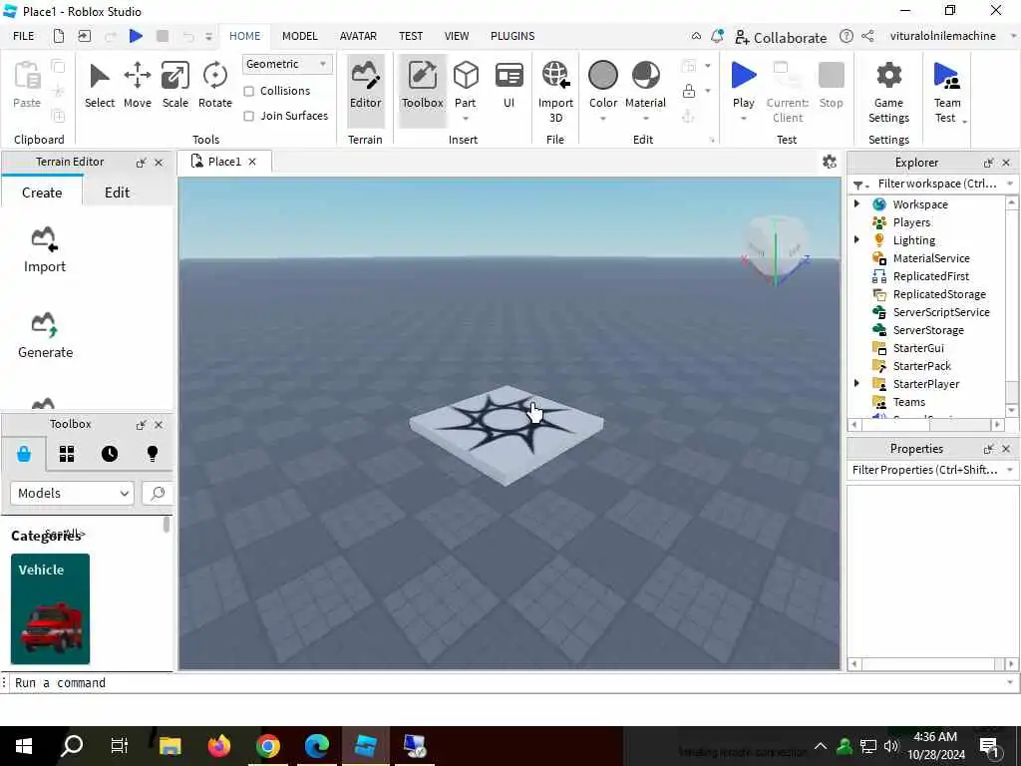The width and height of the screenshot is (1021, 766).
Task: Select ReplicatedStorage in Explorer
Action: (x=939, y=294)
